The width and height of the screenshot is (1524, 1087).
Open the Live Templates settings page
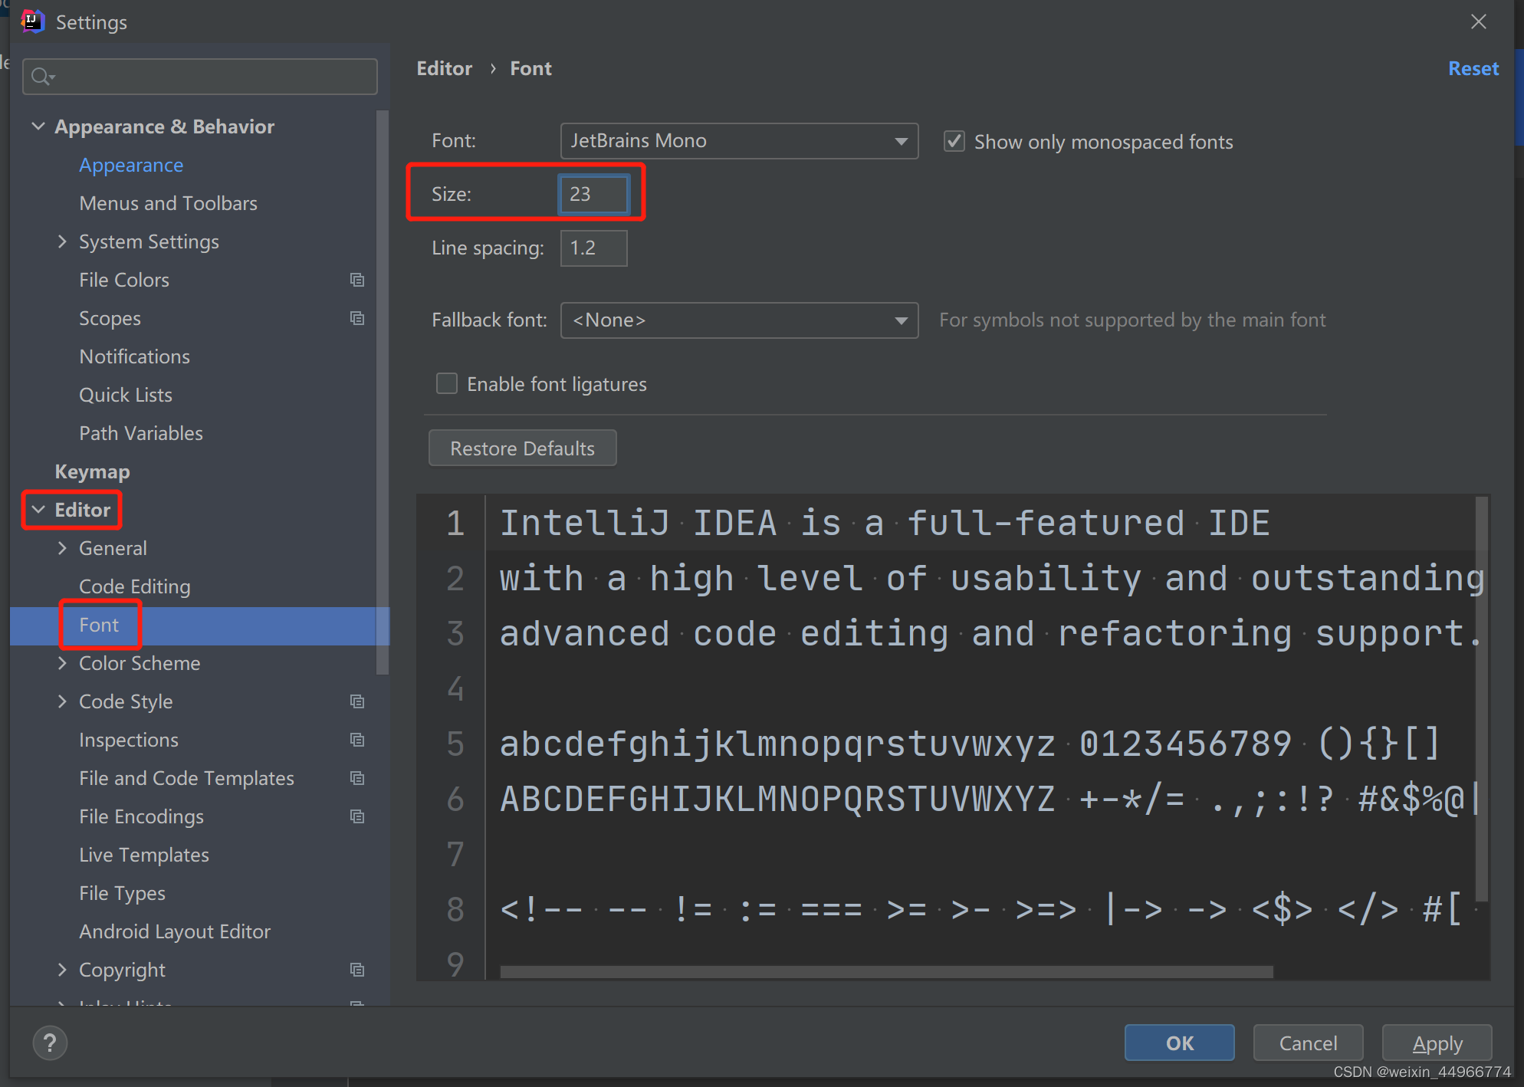point(143,855)
